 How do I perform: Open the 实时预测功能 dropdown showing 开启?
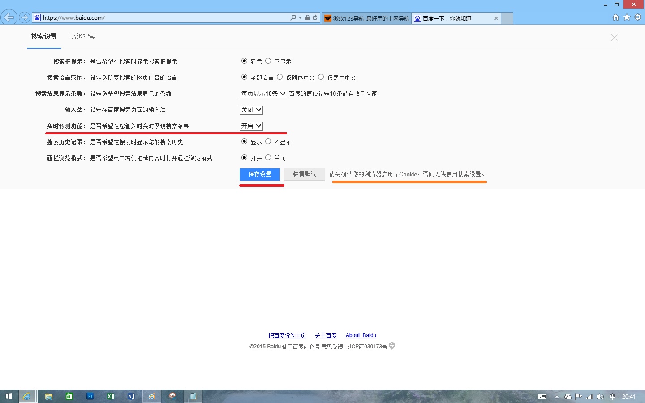pos(251,126)
